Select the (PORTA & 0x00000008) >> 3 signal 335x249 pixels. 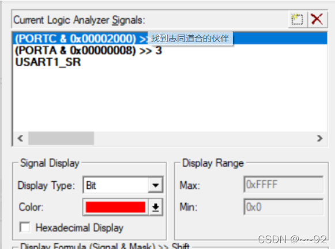point(88,50)
